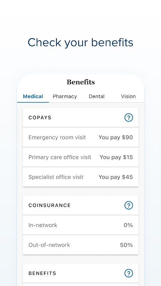Click the COINSURANCE section header

(x=49, y=205)
